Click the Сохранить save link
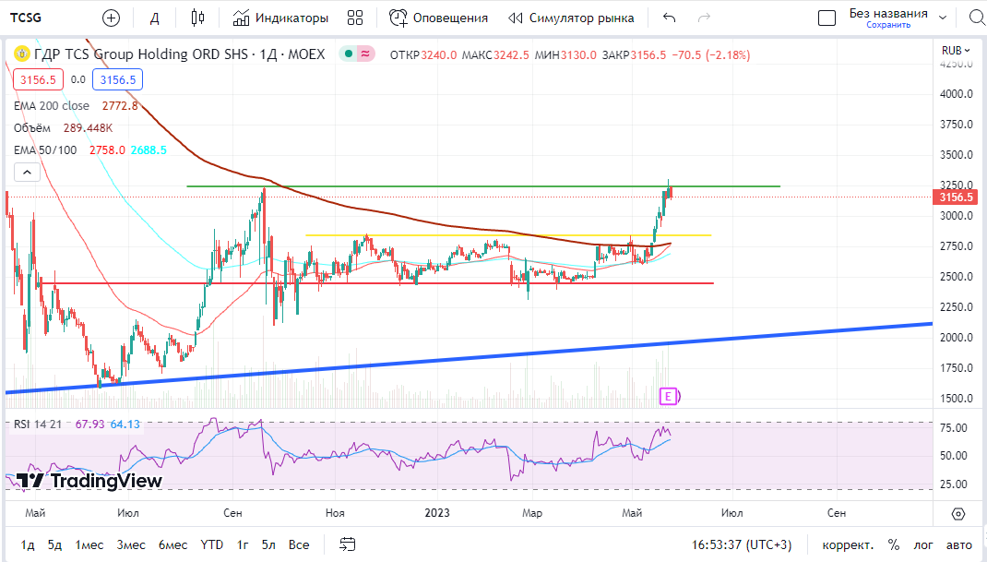Viewport: 987px width, 562px height. click(x=888, y=25)
